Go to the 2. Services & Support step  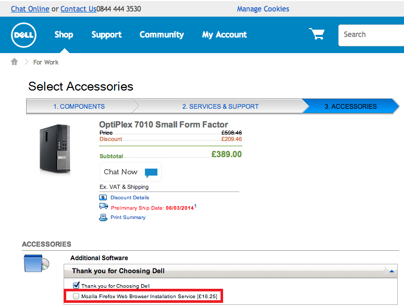tap(220, 106)
